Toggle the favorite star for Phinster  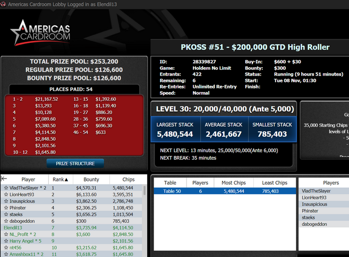(x=6, y=208)
